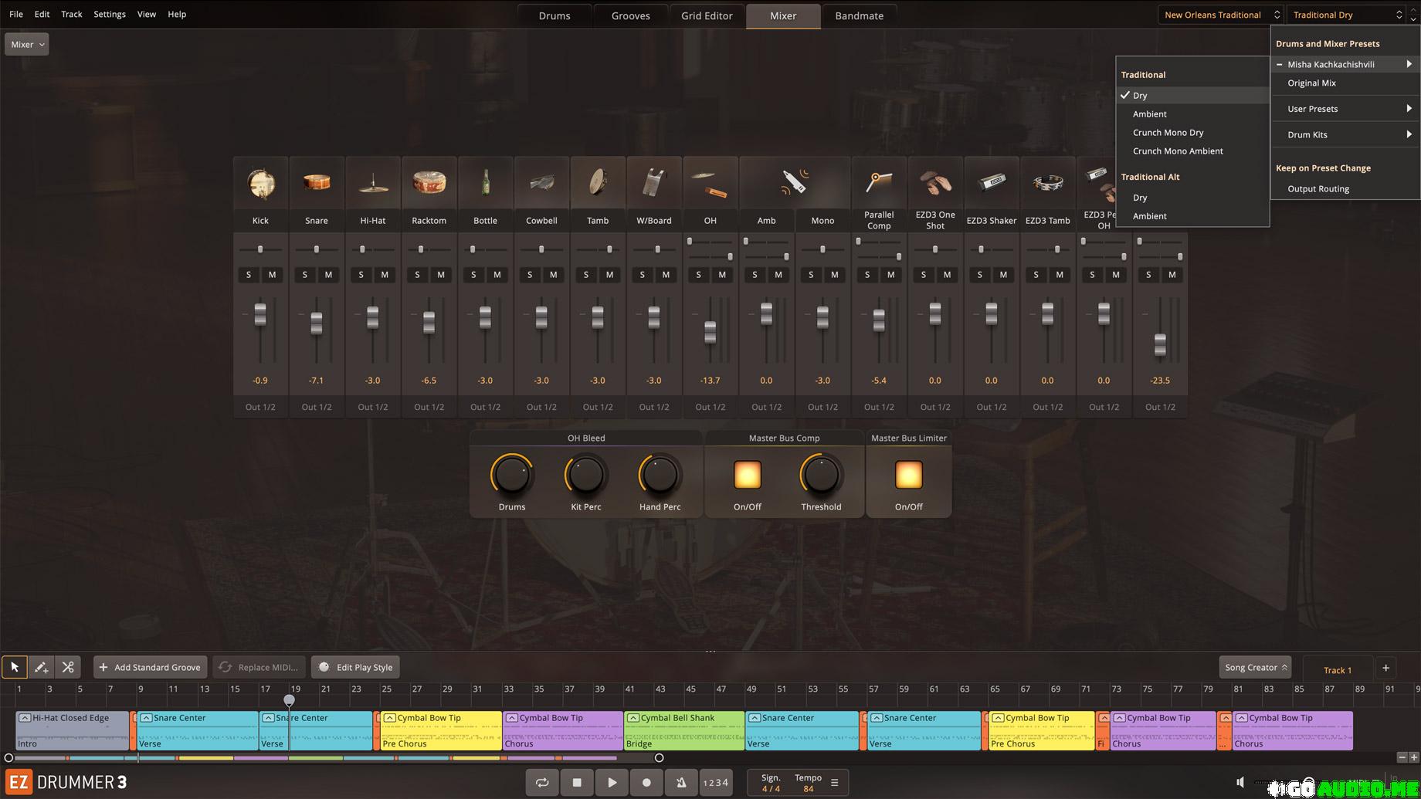Select the scissors cut tool
This screenshot has width=1421, height=799.
[68, 667]
